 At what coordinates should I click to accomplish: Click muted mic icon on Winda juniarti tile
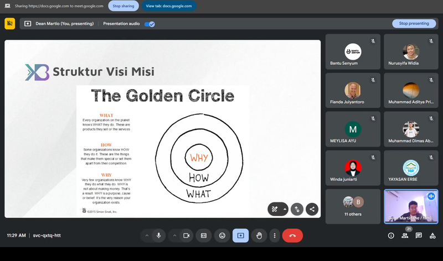coord(373,158)
